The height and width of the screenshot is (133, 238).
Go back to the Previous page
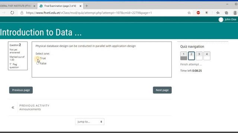pyautogui.click(x=21, y=90)
